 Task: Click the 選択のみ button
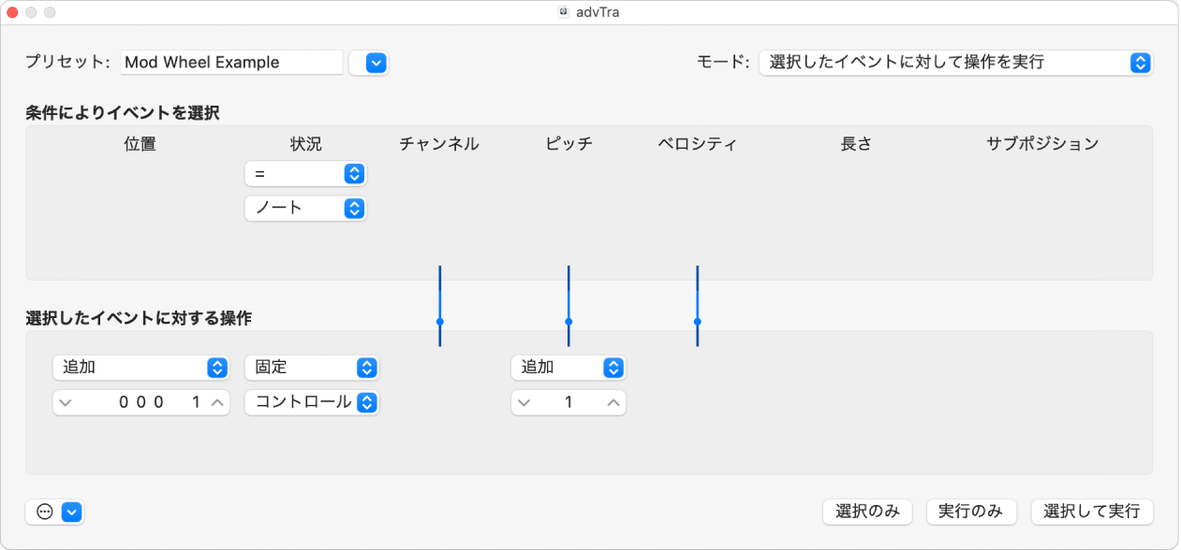pos(866,512)
